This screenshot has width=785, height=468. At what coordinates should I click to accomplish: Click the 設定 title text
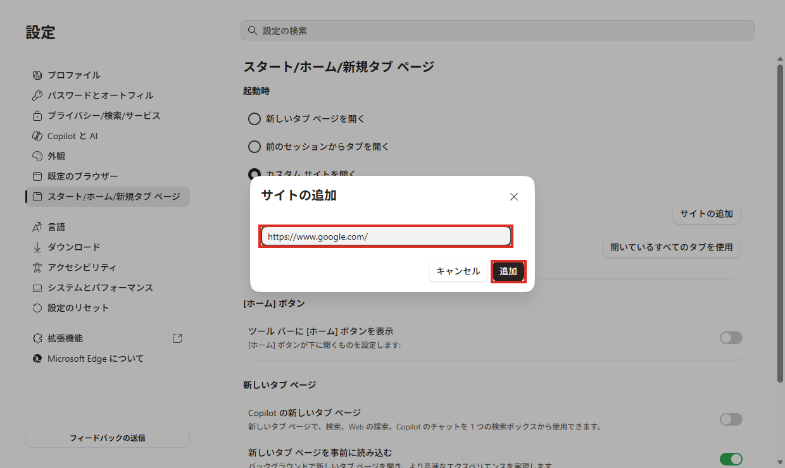tap(41, 32)
